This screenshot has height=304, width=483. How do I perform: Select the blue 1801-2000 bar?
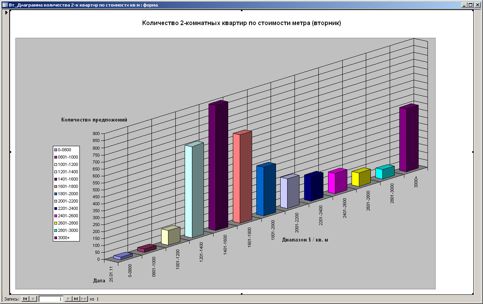[266, 189]
